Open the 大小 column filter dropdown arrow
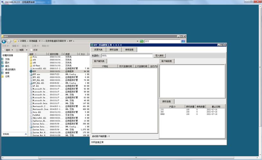The width and height of the screenshot is (262, 160). pyautogui.click(x=89, y=54)
